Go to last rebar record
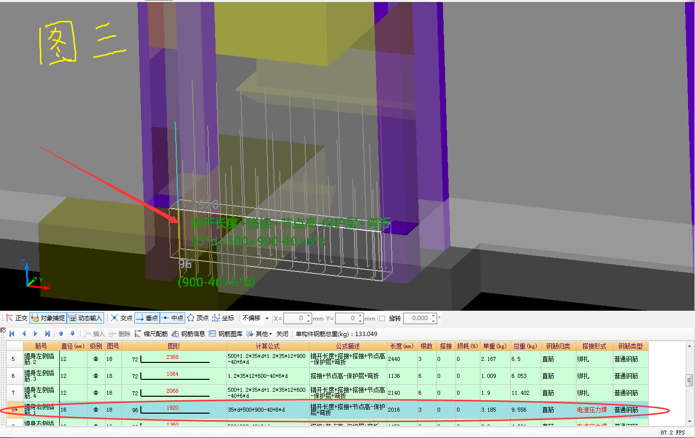695x438 pixels. (x=47, y=334)
